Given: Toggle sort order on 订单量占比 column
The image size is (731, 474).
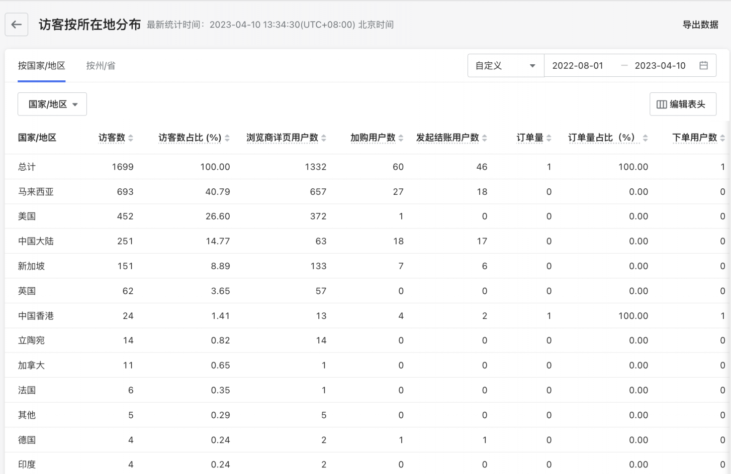Looking at the screenshot, I should 645,137.
